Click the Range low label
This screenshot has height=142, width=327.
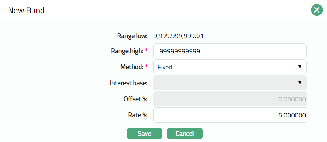[132, 36]
